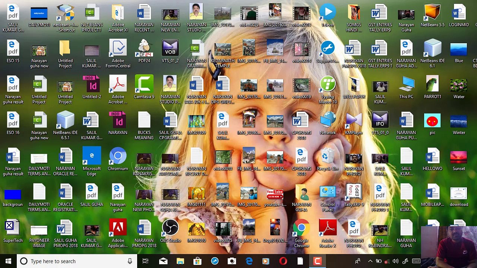
Task: Select the VTS_01_2 VOB file
Action: pyautogui.click(x=170, y=51)
